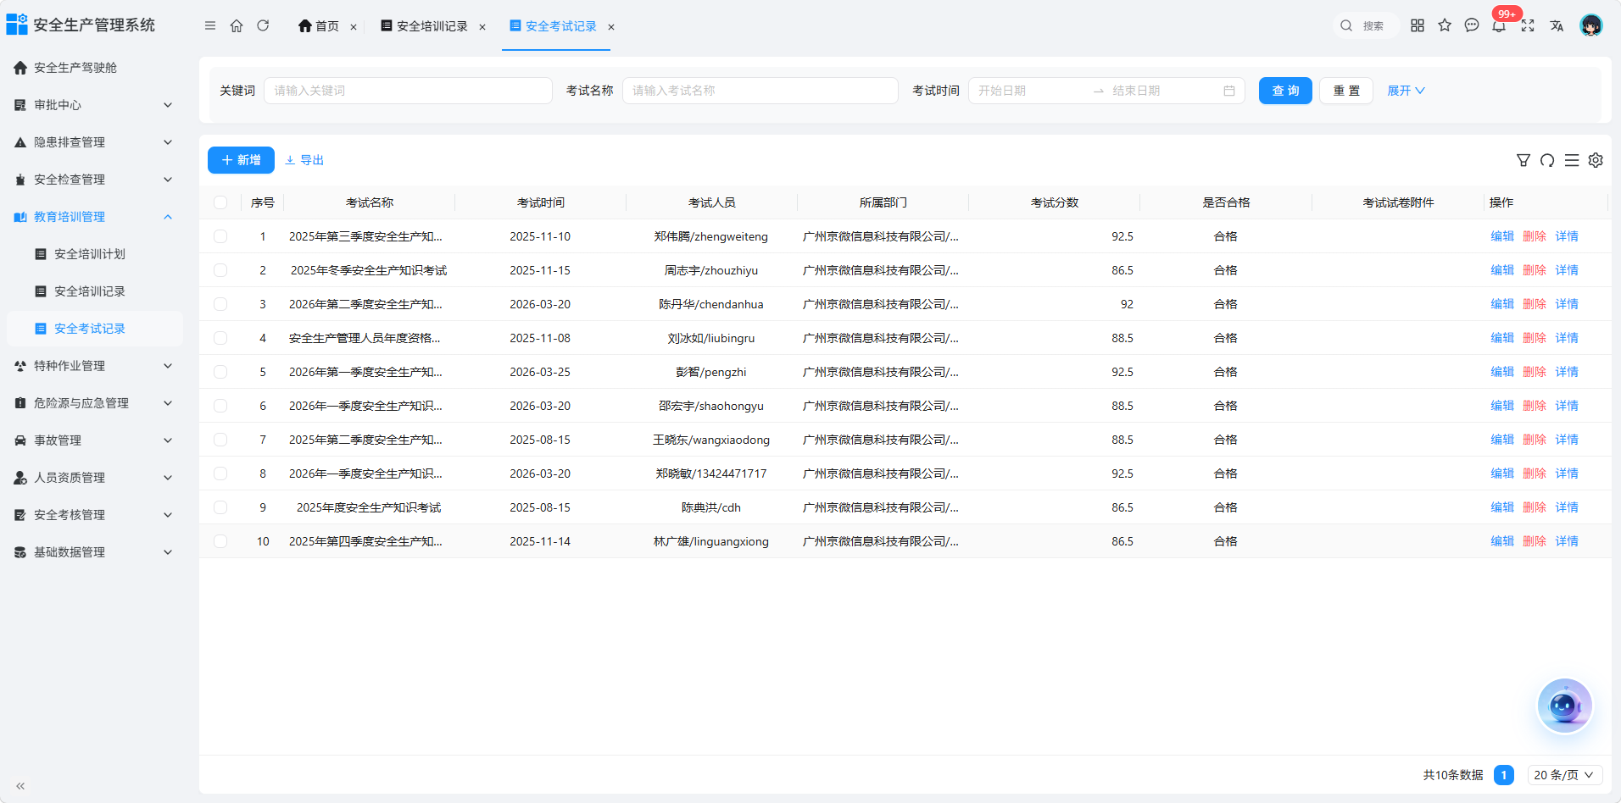Click the table filter funnel icon

[x=1524, y=160]
